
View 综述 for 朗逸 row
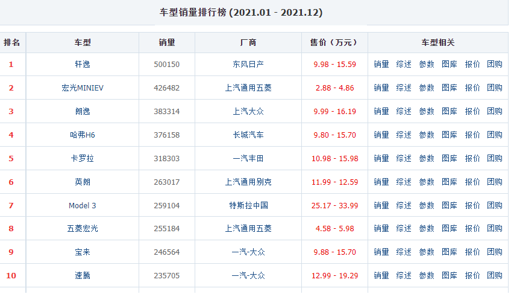404,112
